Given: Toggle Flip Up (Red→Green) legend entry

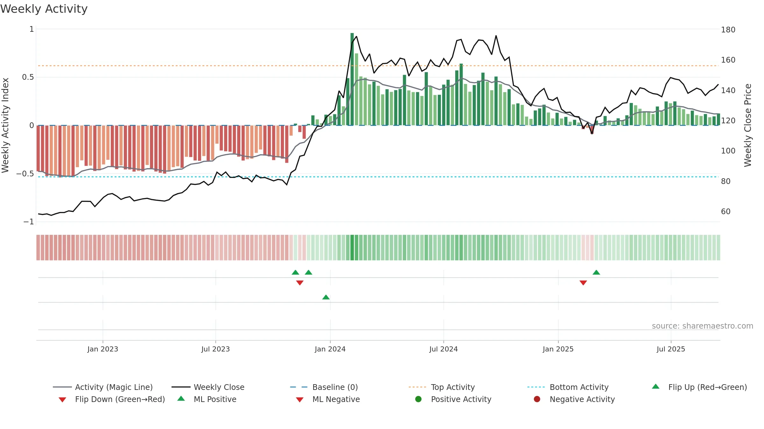Looking at the screenshot, I should [699, 387].
